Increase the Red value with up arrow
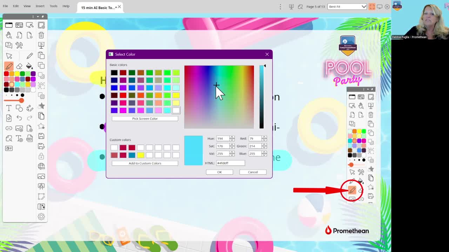Viewport: 449px width, 252px height. (x=264, y=137)
